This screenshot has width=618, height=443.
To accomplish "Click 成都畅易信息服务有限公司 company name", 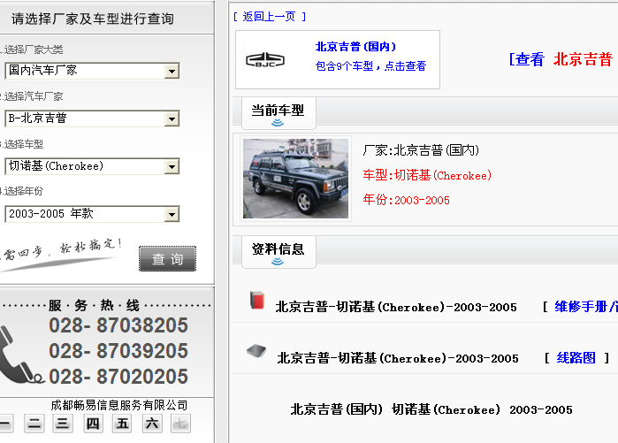I will (x=119, y=405).
